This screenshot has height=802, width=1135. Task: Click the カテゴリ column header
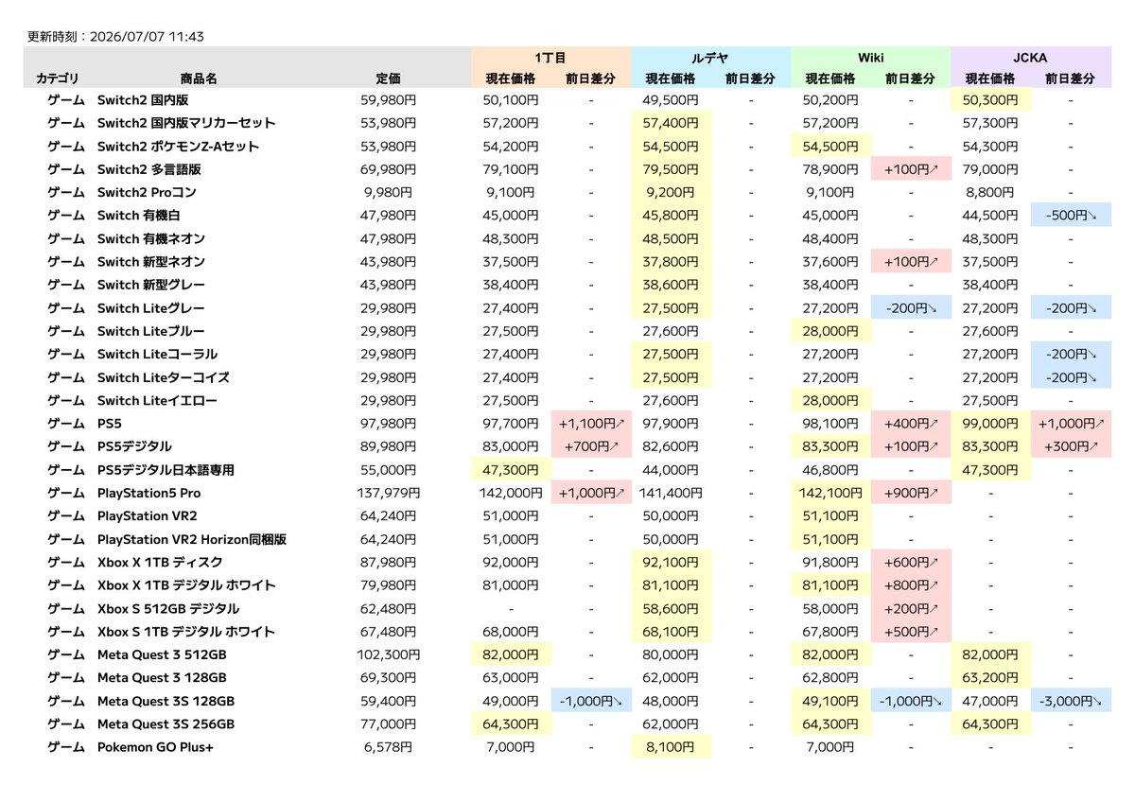click(59, 79)
